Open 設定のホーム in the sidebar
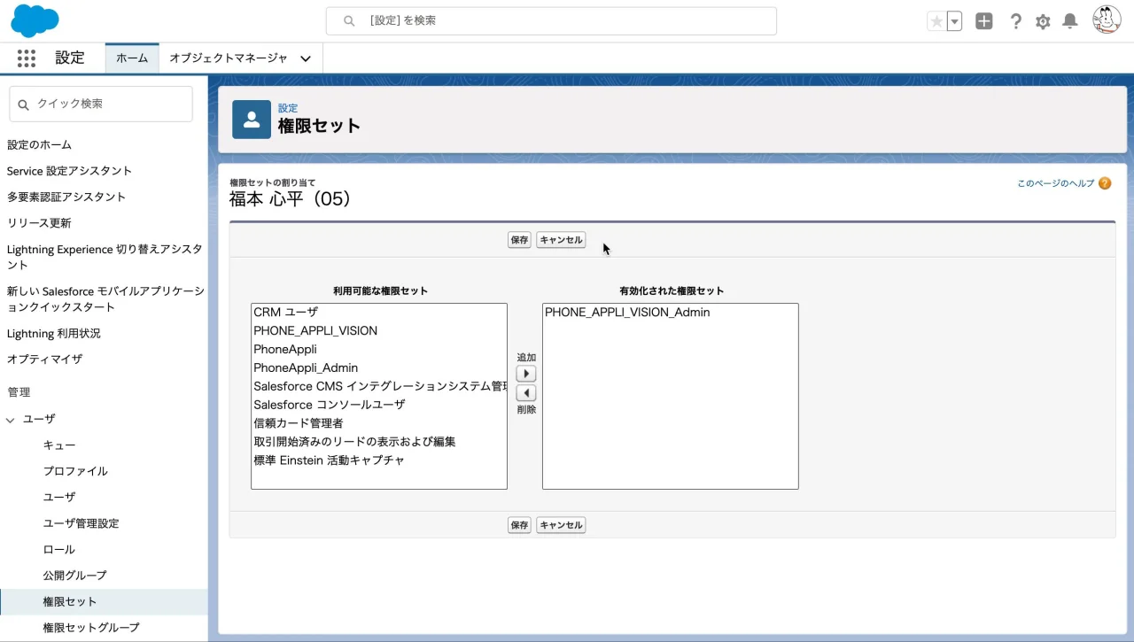This screenshot has width=1134, height=642. pyautogui.click(x=39, y=144)
